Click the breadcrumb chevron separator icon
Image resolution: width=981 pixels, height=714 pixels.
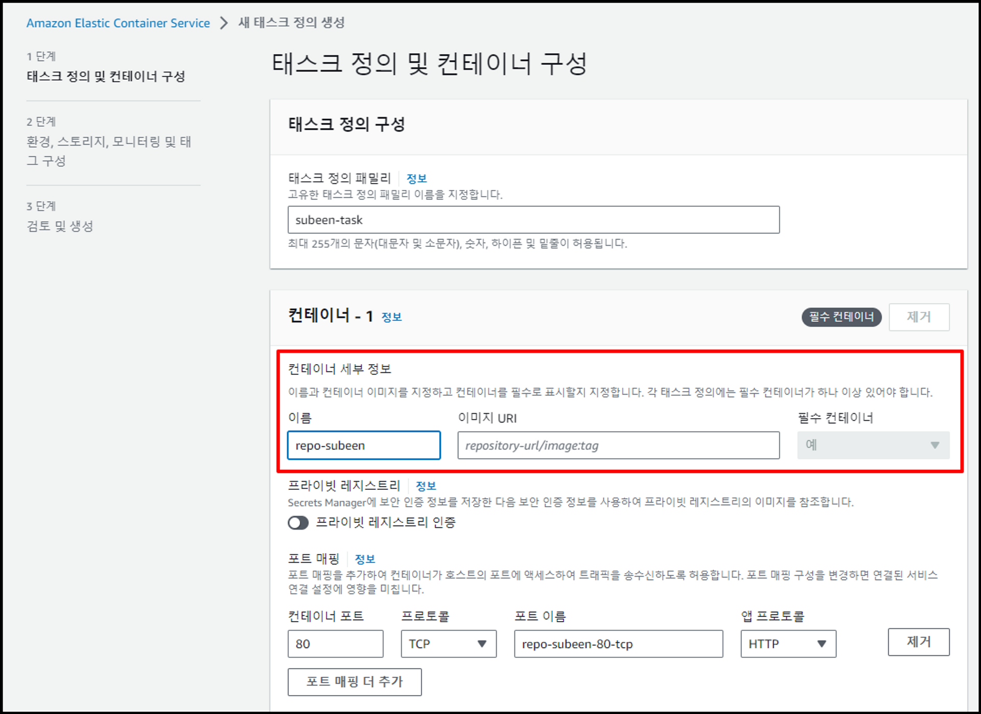(223, 23)
